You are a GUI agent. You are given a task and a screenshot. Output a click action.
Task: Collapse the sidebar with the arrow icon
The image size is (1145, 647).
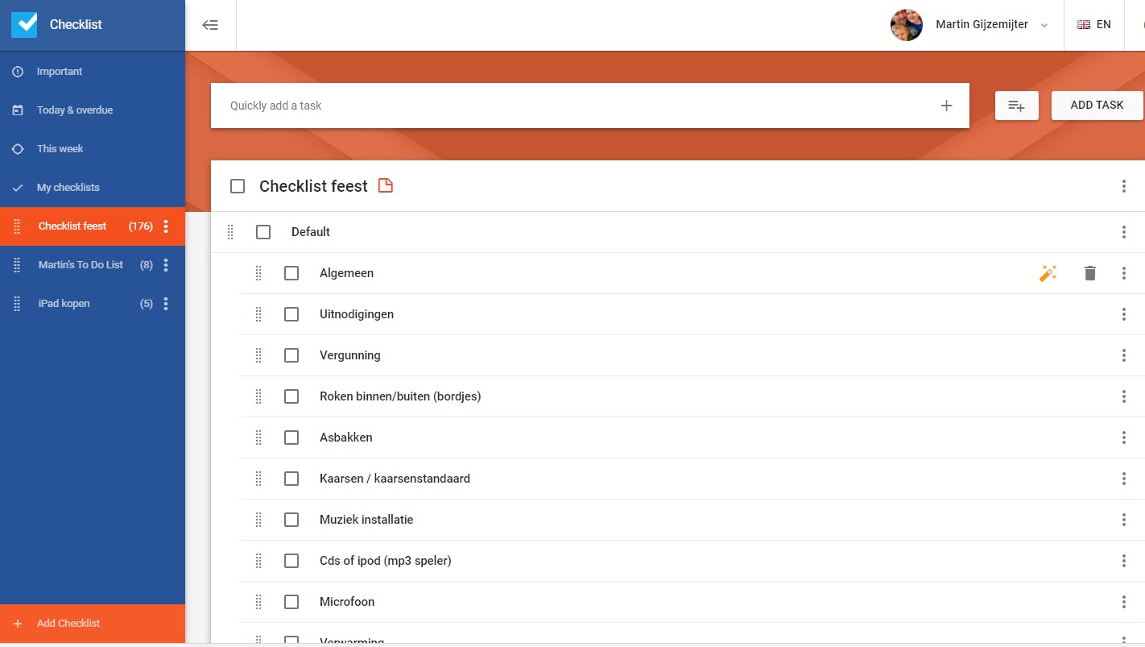(x=210, y=25)
